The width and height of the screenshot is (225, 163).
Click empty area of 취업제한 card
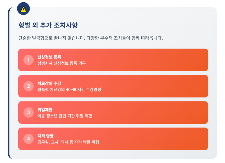pyautogui.click(x=143, y=112)
